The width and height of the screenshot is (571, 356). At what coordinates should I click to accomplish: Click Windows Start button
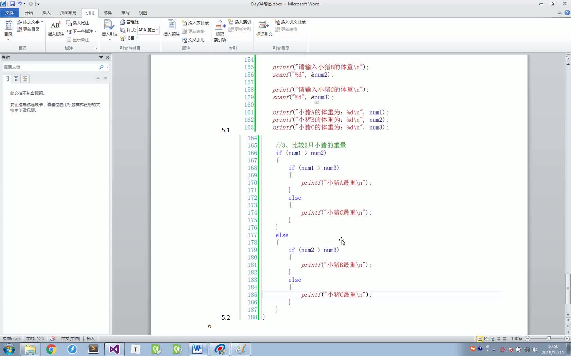pyautogui.click(x=9, y=349)
